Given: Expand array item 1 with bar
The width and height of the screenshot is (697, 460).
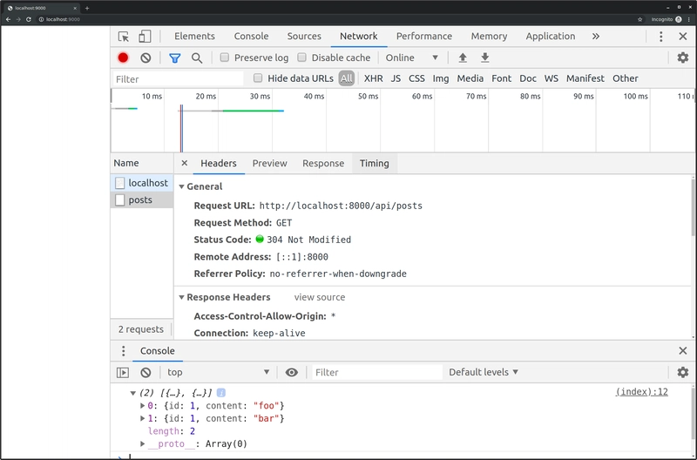Looking at the screenshot, I should [142, 418].
